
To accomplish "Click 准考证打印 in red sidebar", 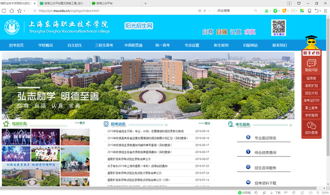I will [311, 100].
